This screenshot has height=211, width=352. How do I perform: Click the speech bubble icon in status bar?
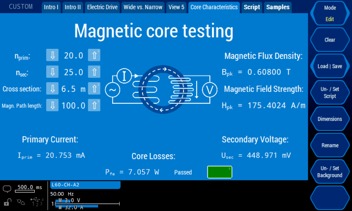pos(7,189)
